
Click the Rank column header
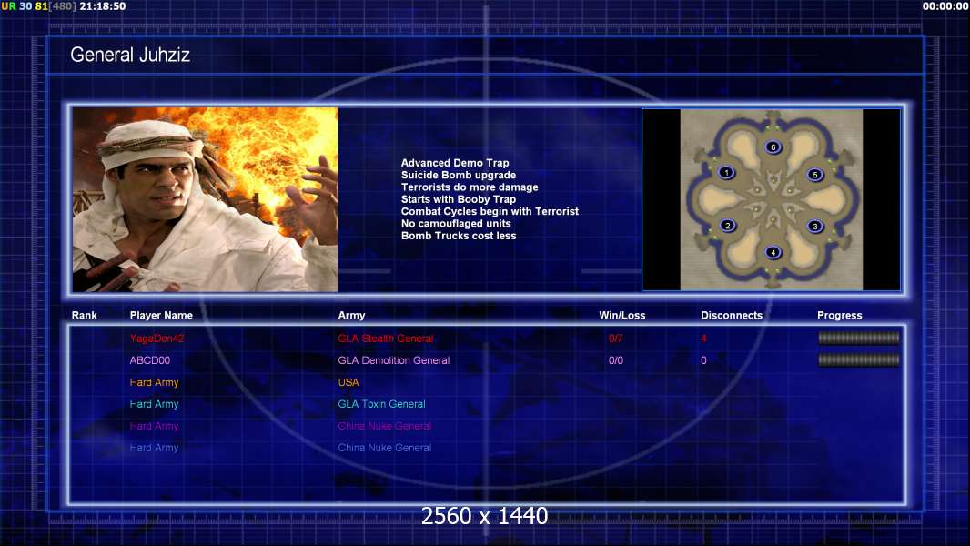(x=84, y=315)
